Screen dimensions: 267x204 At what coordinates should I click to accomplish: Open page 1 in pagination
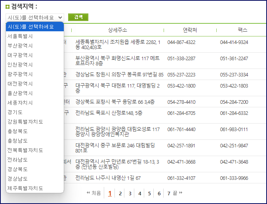pos(110,193)
